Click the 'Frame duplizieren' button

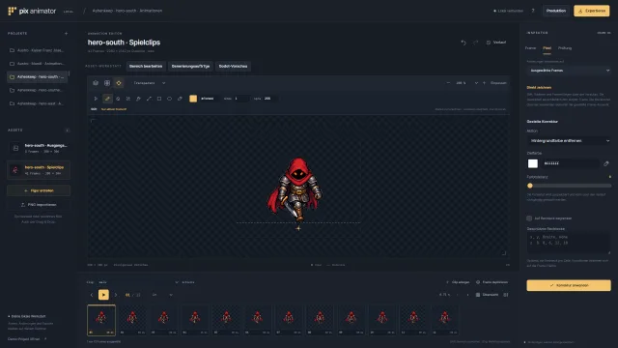pyautogui.click(x=492, y=282)
